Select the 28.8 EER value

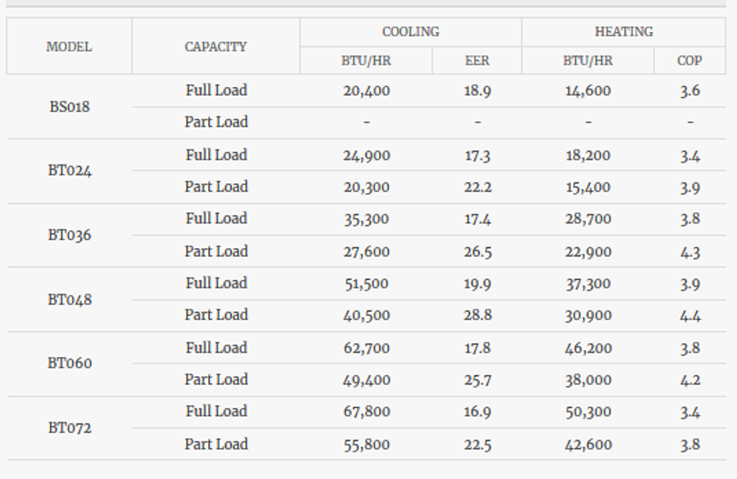click(x=477, y=315)
